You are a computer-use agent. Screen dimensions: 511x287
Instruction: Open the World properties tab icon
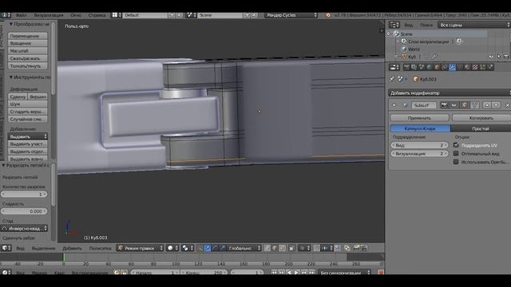[x=429, y=67]
